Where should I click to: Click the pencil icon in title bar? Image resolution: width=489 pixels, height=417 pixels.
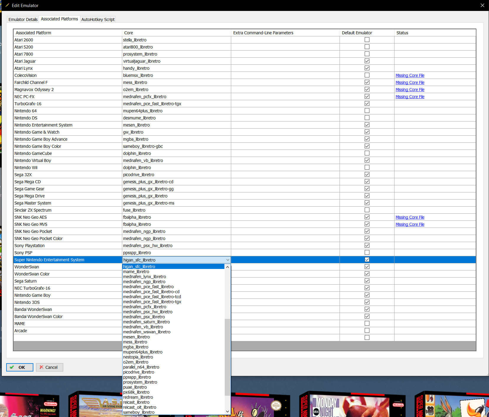[x=7, y=5]
